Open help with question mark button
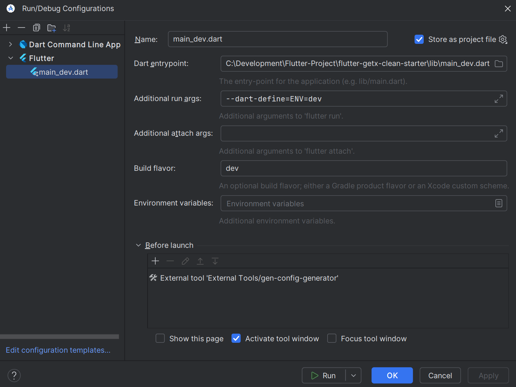This screenshot has width=516, height=387. 14,376
